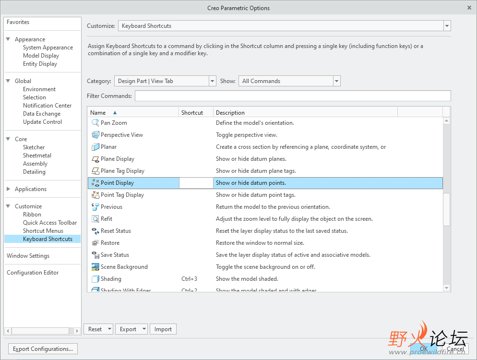Click the Point Display icon
The image size is (477, 360).
95,183
